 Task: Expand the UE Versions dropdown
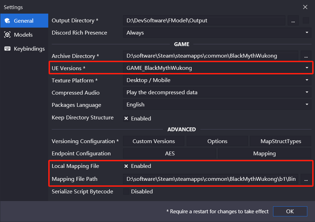[217, 68]
